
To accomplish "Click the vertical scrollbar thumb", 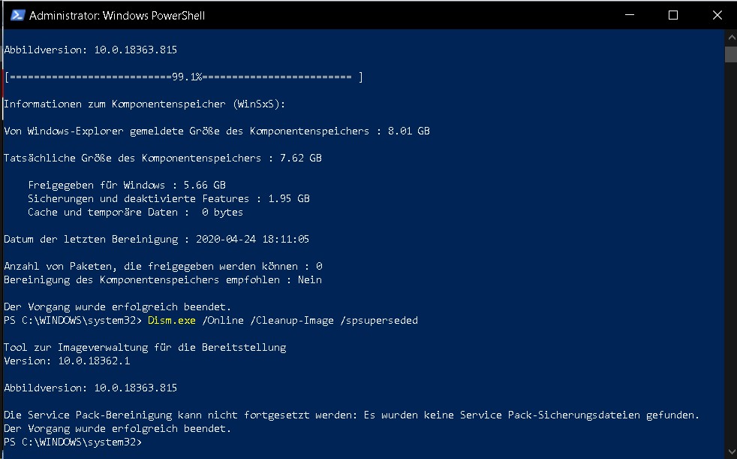I will point(731,54).
